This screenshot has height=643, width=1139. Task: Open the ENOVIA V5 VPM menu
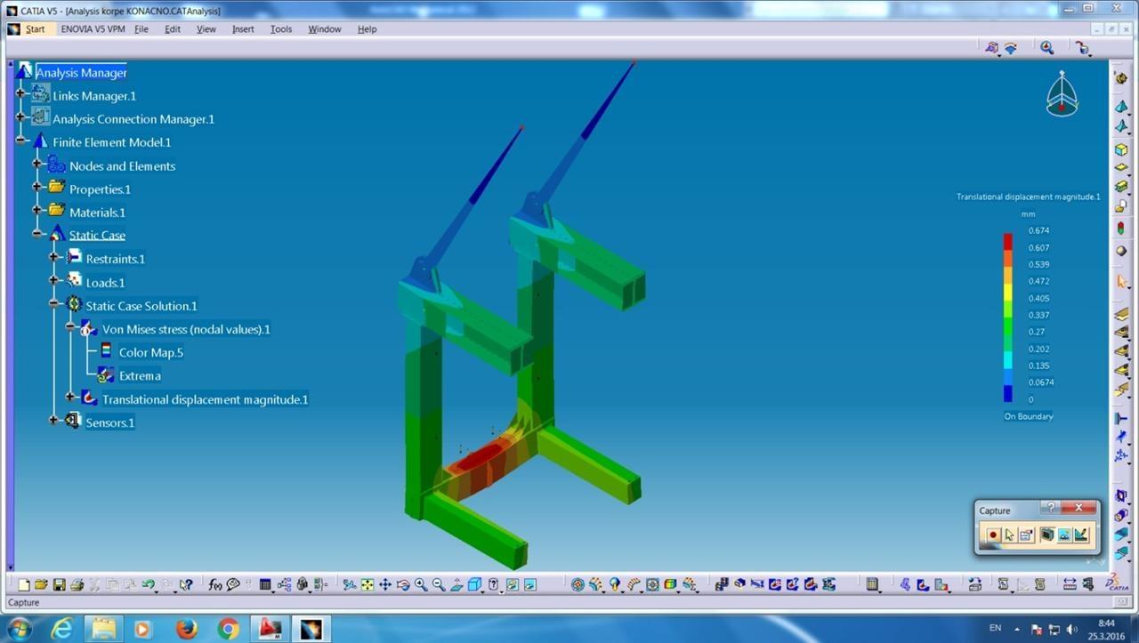pos(93,29)
